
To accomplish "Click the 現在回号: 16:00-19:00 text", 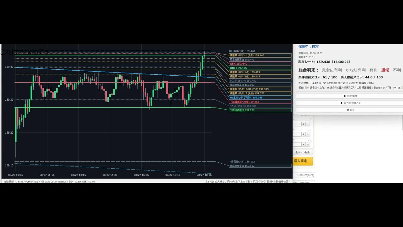I will [310, 53].
